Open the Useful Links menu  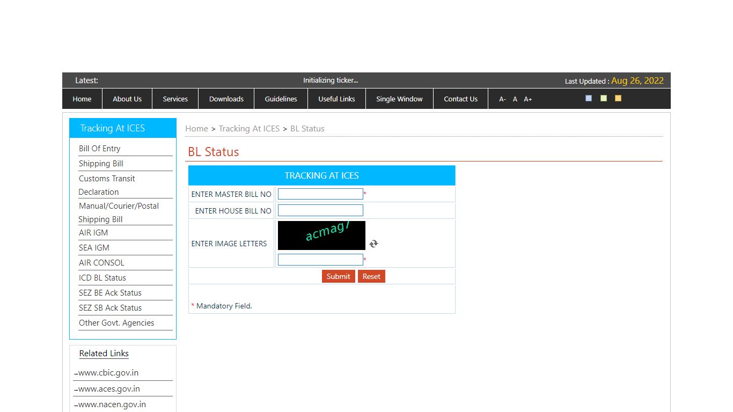coord(337,99)
